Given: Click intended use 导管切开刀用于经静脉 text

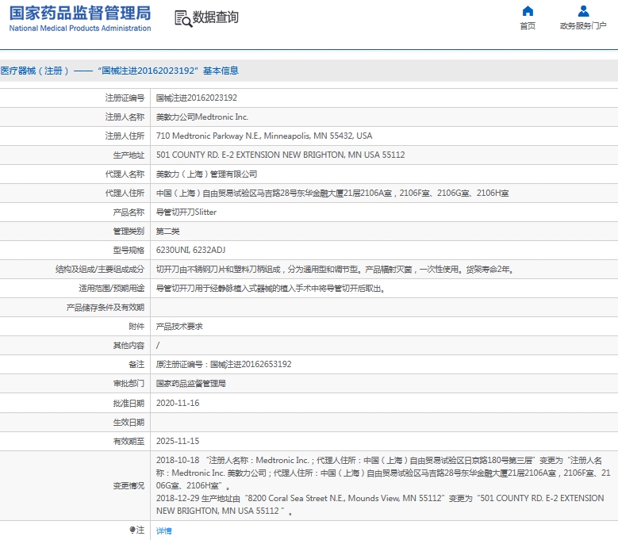Looking at the screenshot, I should pos(271,289).
